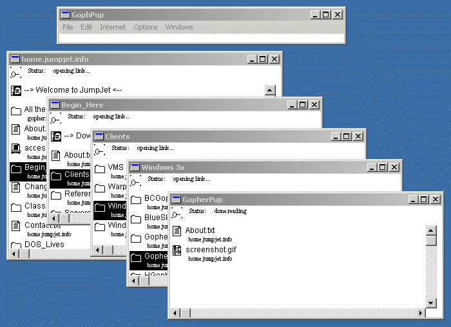Open the Options menu
The width and height of the screenshot is (451, 327).
pos(146,27)
